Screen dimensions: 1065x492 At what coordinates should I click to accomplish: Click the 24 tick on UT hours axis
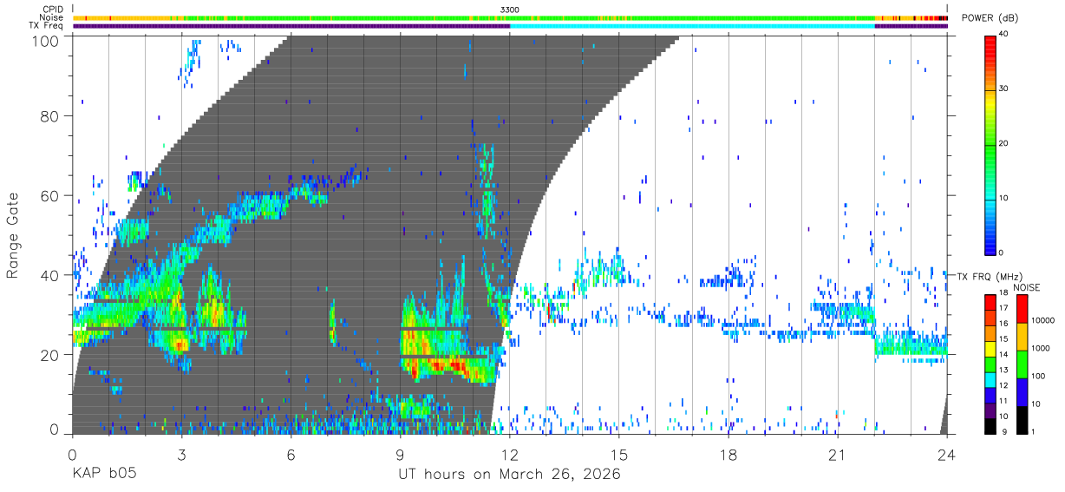(x=946, y=454)
